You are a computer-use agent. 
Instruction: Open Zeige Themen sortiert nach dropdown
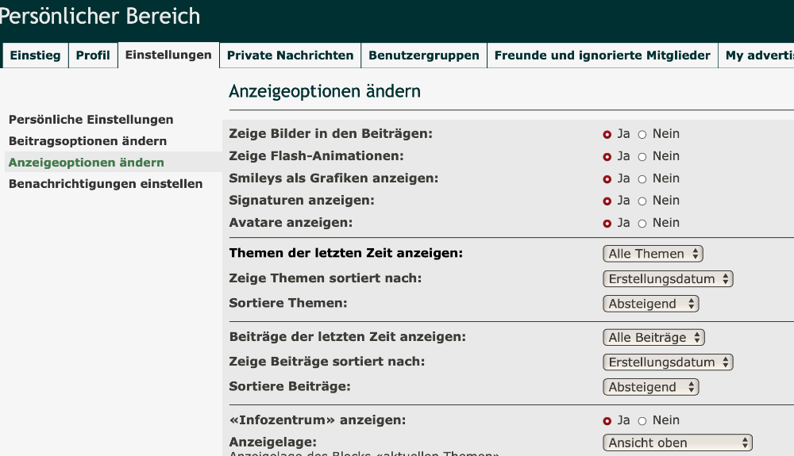(x=668, y=279)
